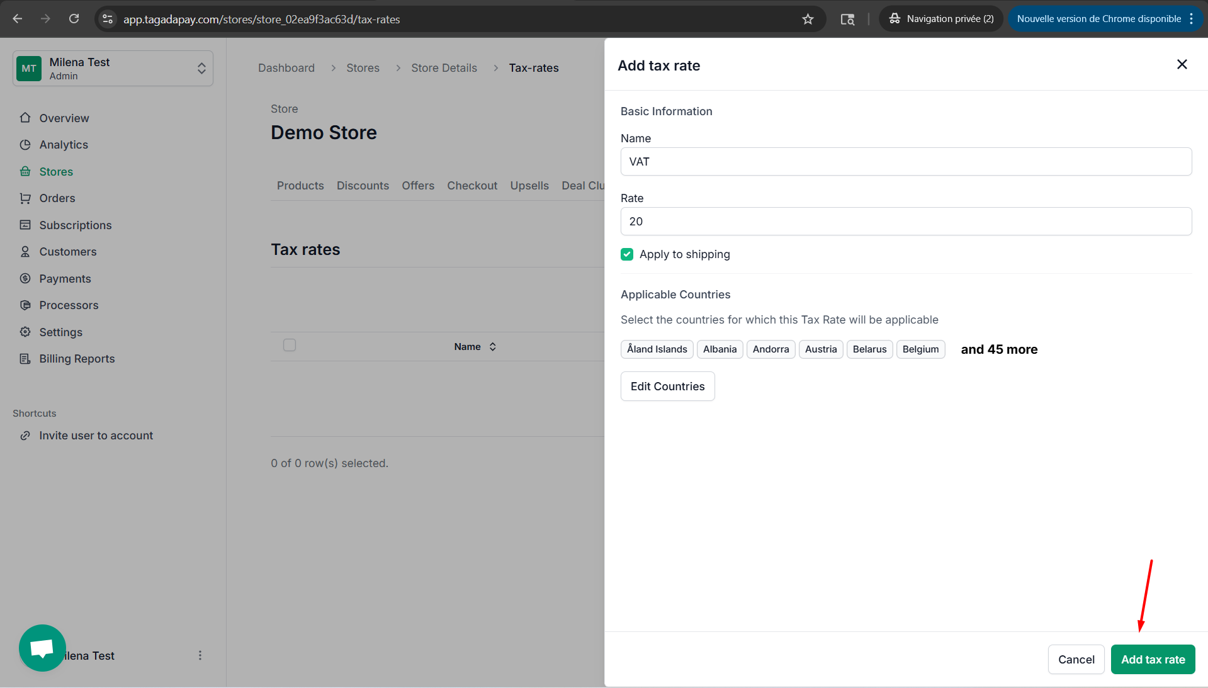1208x688 pixels.
Task: Click the Analytics pie chart icon
Action: (25, 145)
